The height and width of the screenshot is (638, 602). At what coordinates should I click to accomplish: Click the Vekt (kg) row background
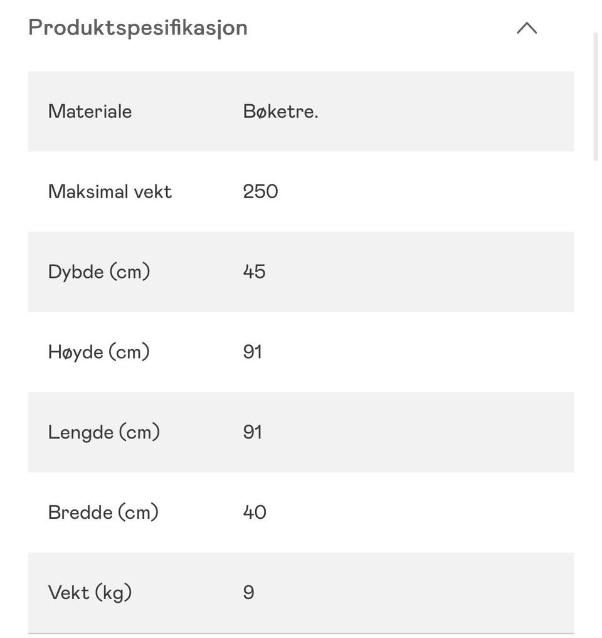point(301,592)
